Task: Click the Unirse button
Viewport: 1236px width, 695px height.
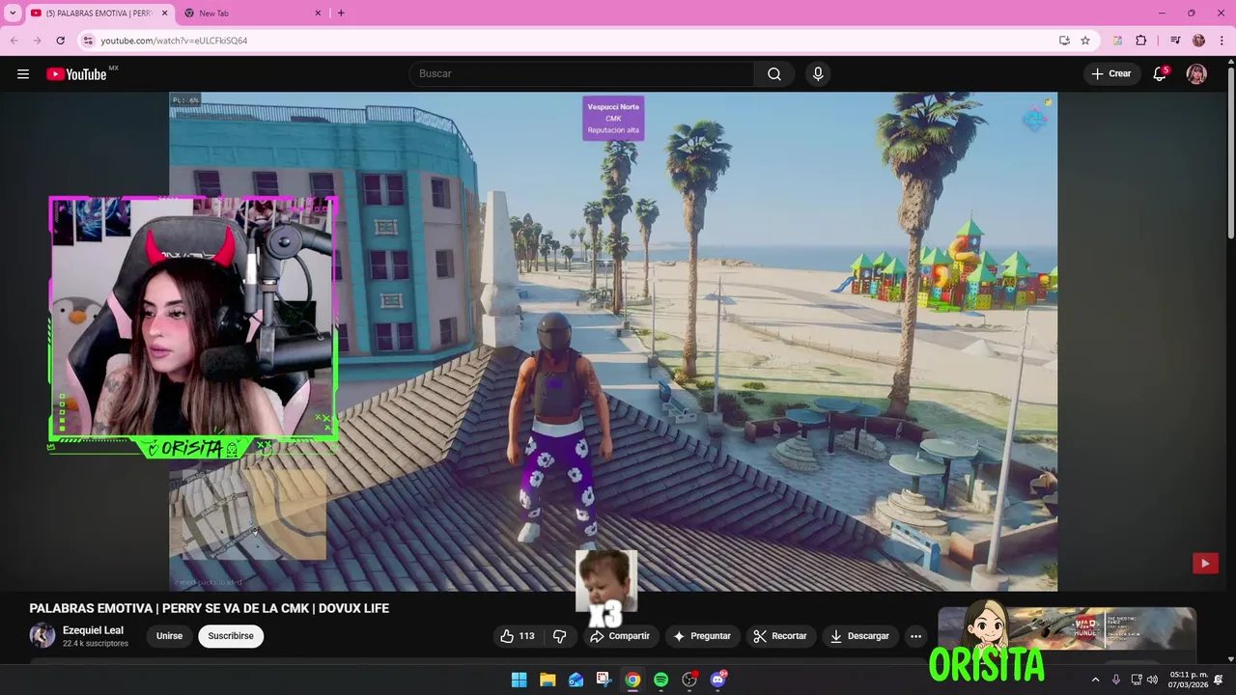Action: (170, 636)
